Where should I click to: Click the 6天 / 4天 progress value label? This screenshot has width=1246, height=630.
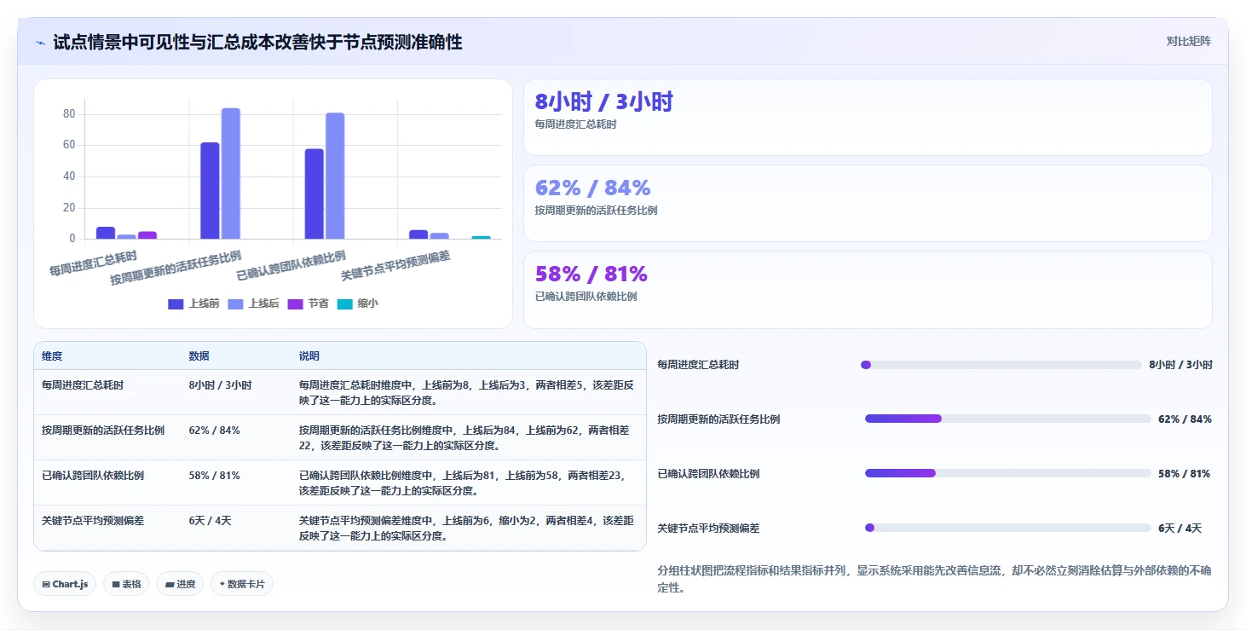point(1180,529)
